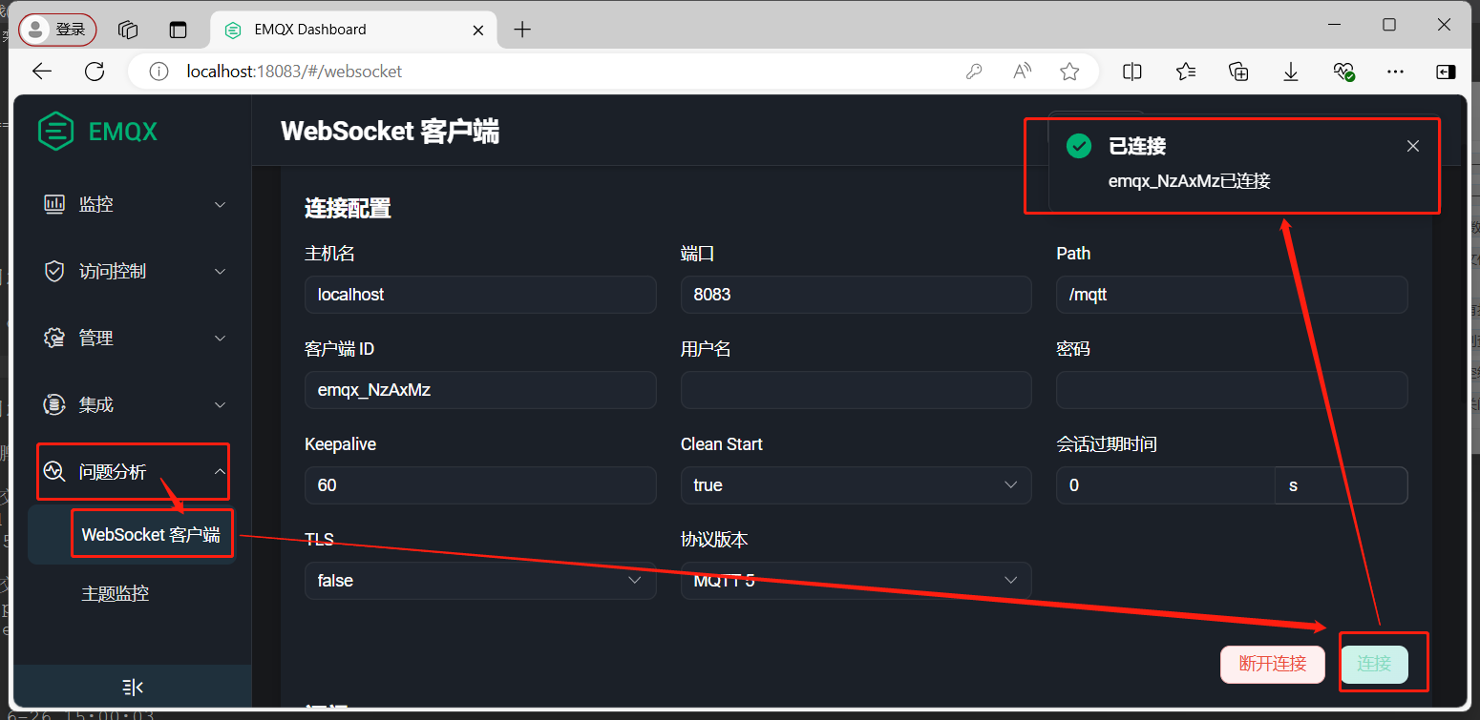Viewport: 1480px width, 720px height.
Task: Collapse the 问题分析 menu
Action: pos(132,471)
